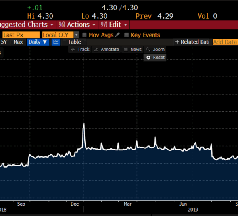Add Related Data with plus icon

(x=192, y=42)
